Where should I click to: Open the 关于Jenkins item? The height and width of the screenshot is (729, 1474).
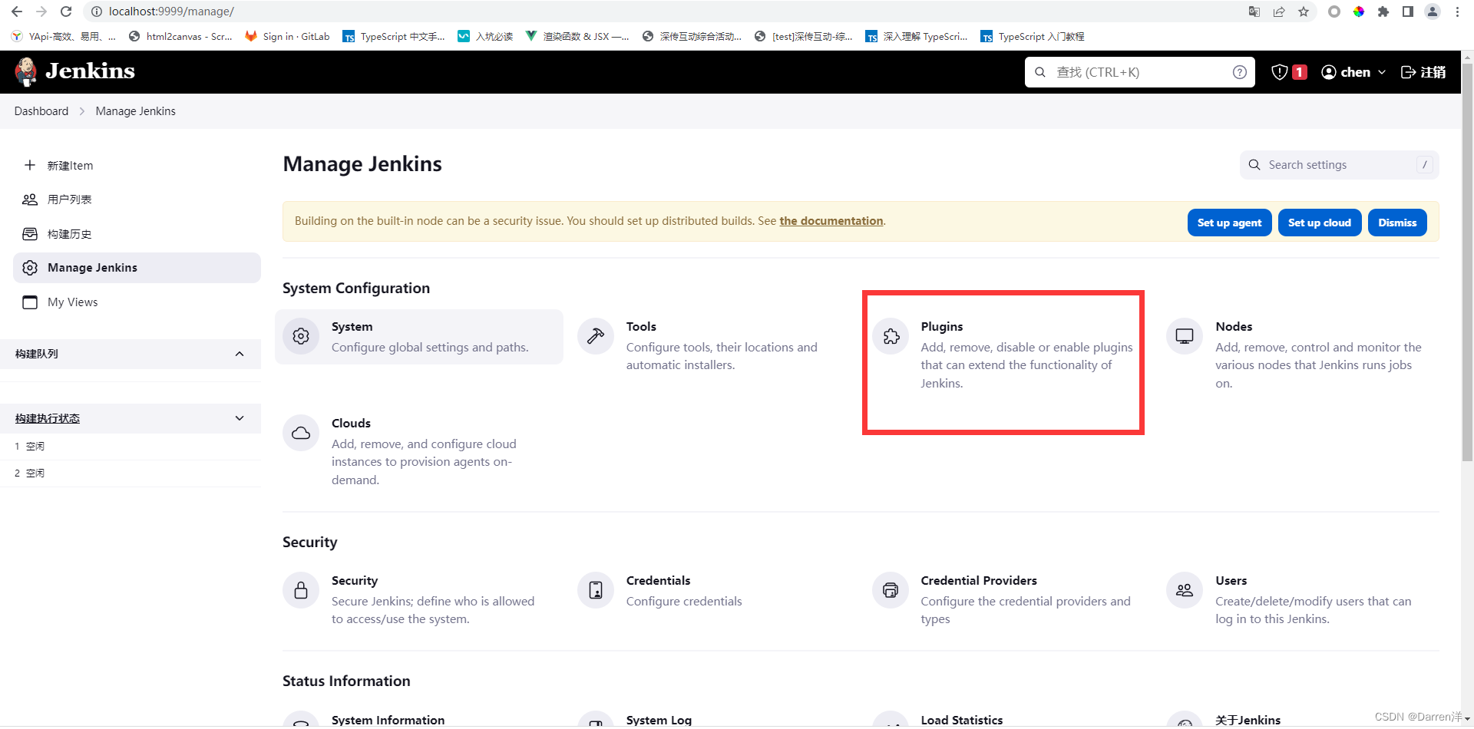[x=1248, y=720]
